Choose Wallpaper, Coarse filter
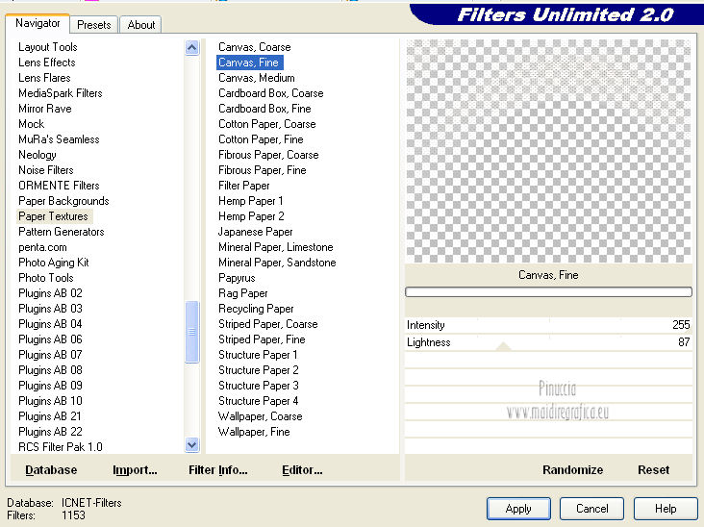This screenshot has height=527, width=704. tap(260, 416)
